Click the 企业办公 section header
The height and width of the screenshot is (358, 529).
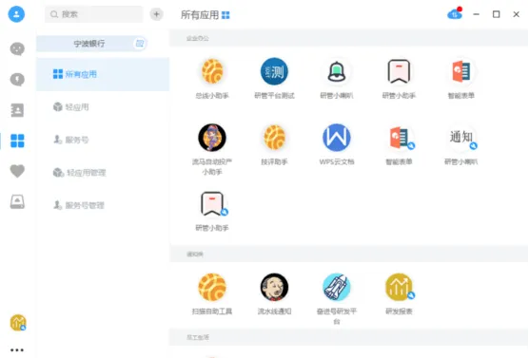coord(198,38)
